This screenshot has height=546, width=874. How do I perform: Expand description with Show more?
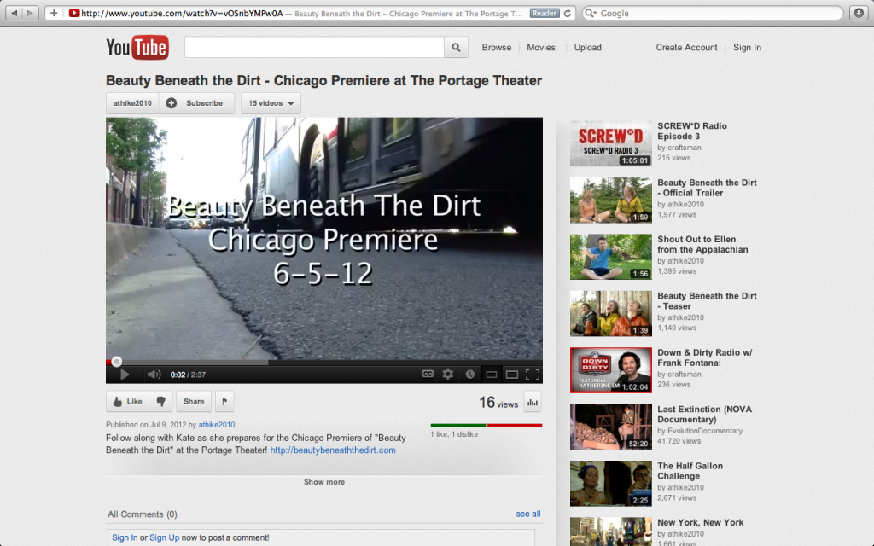coord(323,482)
